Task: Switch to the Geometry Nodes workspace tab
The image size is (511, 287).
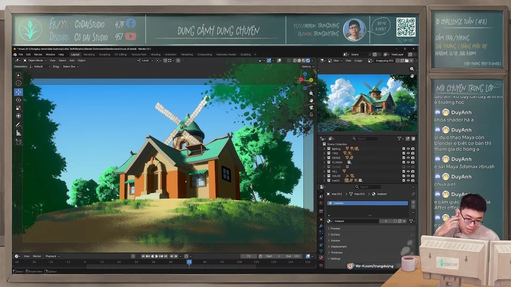Action: click(226, 55)
